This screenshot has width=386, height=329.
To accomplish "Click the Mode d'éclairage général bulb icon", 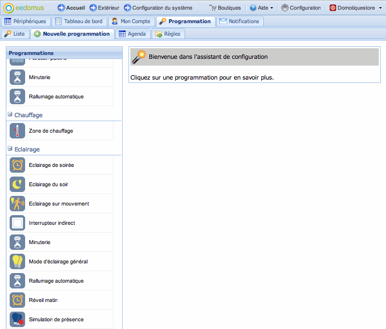I will tap(17, 261).
